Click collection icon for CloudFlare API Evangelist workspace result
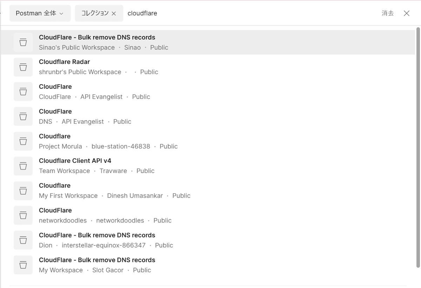Viewport: 421px width, 288px height. coord(23,92)
